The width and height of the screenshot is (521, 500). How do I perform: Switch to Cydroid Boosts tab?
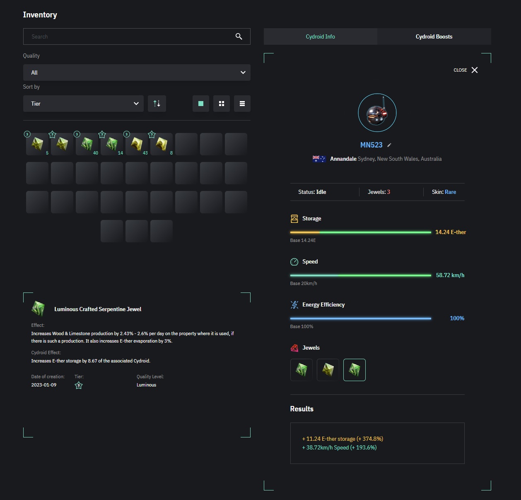(434, 36)
